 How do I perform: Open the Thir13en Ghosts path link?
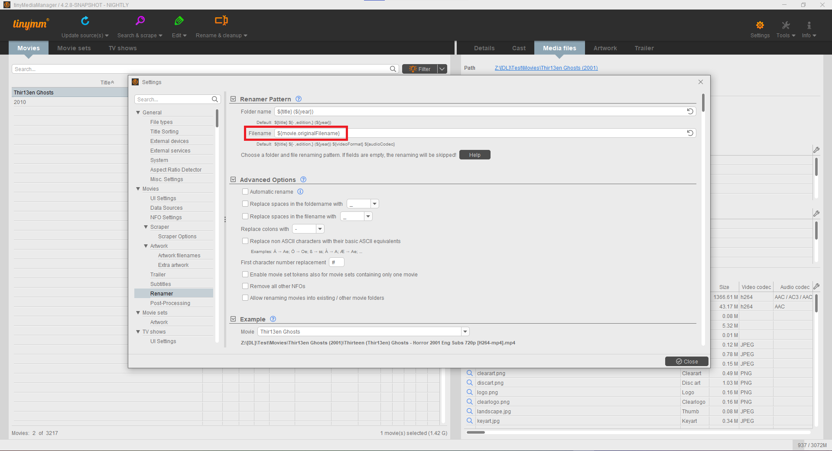(x=546, y=68)
